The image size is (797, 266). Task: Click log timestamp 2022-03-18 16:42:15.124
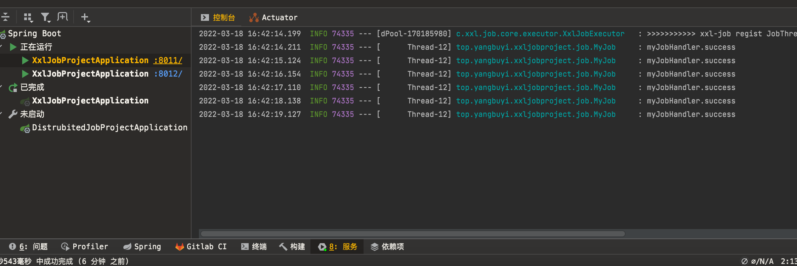coord(250,61)
